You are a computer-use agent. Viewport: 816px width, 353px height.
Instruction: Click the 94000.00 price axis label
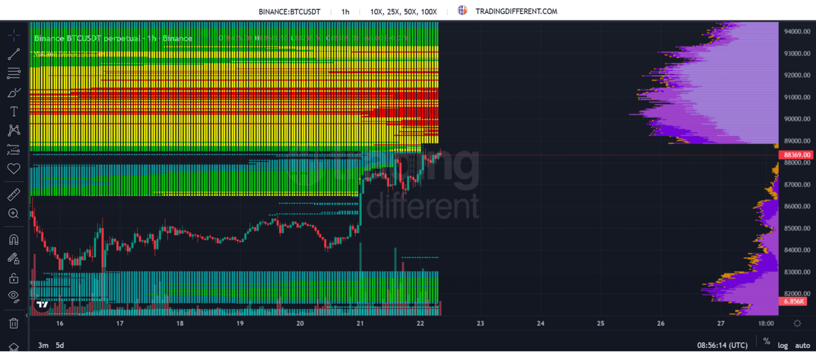[797, 32]
